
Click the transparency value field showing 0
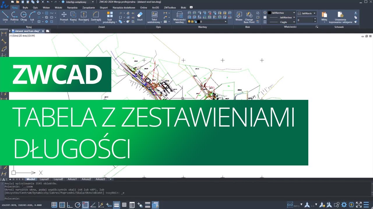[305, 20]
